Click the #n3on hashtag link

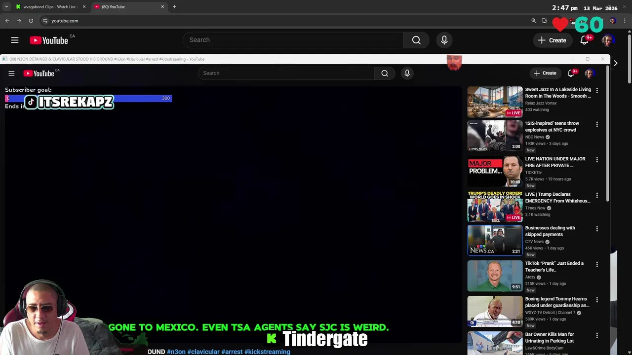click(x=176, y=352)
